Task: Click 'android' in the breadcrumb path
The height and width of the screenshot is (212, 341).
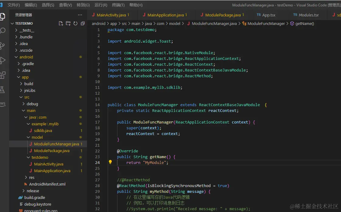Action: click(99, 23)
